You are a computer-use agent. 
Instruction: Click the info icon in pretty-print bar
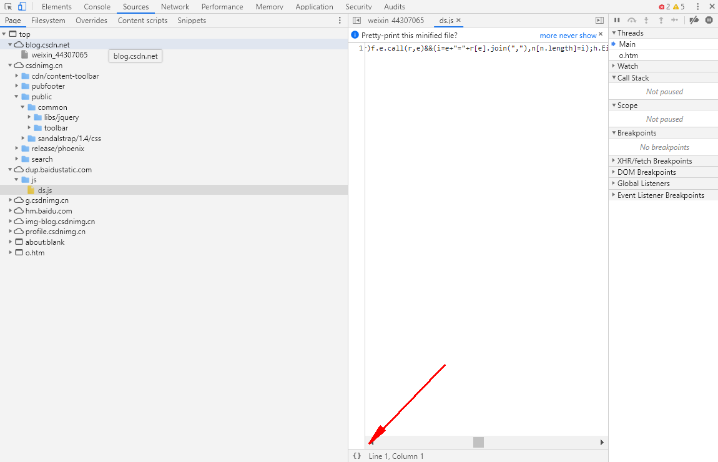click(355, 35)
